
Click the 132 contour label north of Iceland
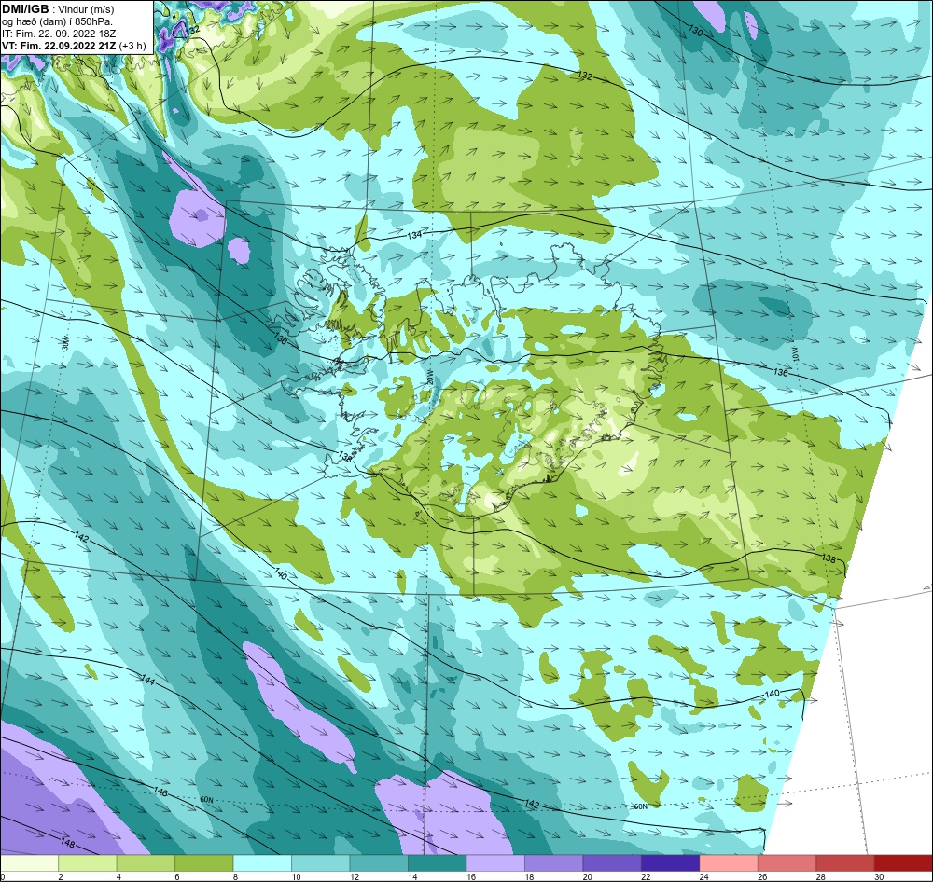coord(585,76)
